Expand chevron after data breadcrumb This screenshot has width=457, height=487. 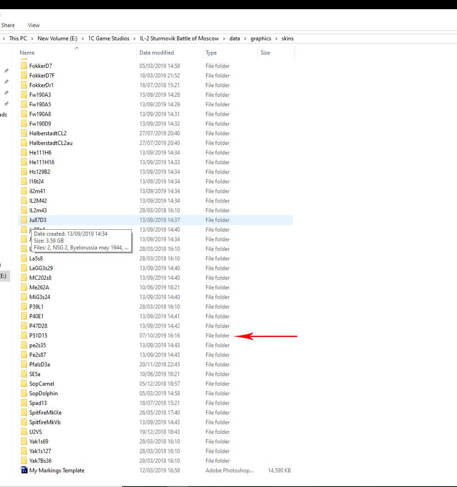[x=245, y=39]
